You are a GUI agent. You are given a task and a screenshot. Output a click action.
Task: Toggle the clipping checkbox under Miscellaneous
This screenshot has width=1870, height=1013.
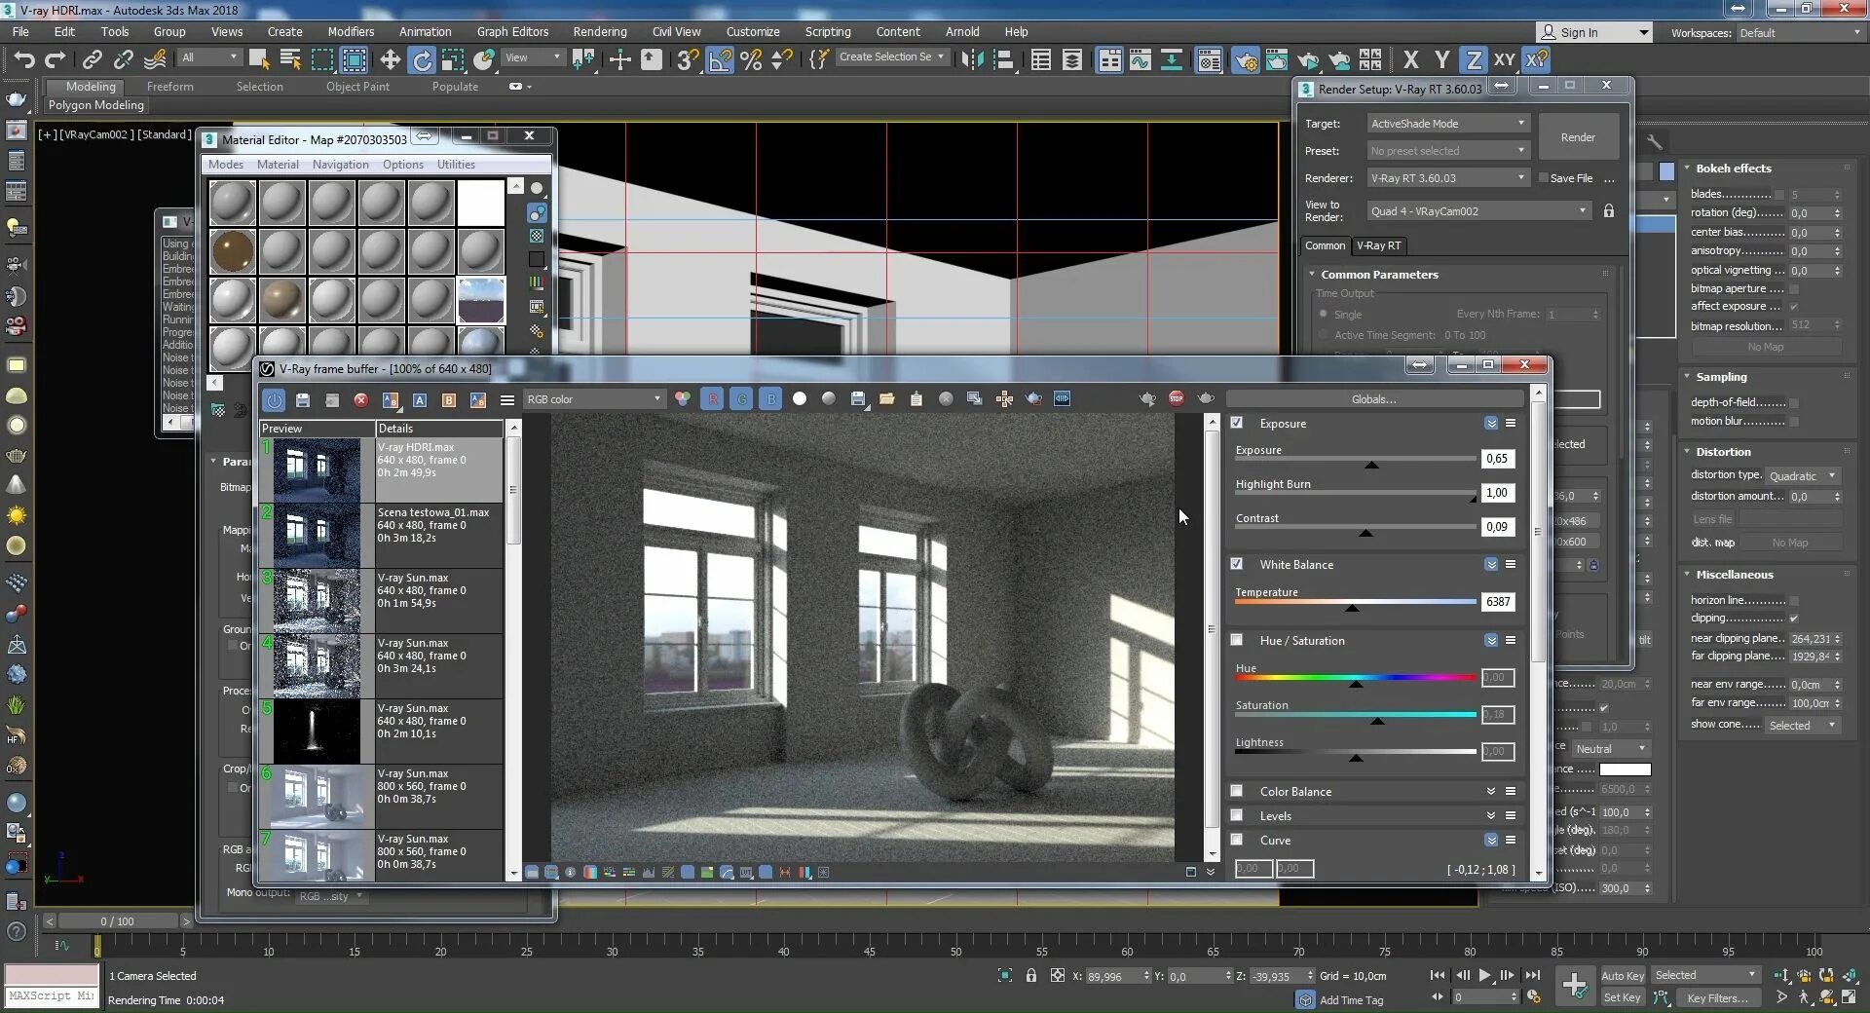click(1794, 619)
